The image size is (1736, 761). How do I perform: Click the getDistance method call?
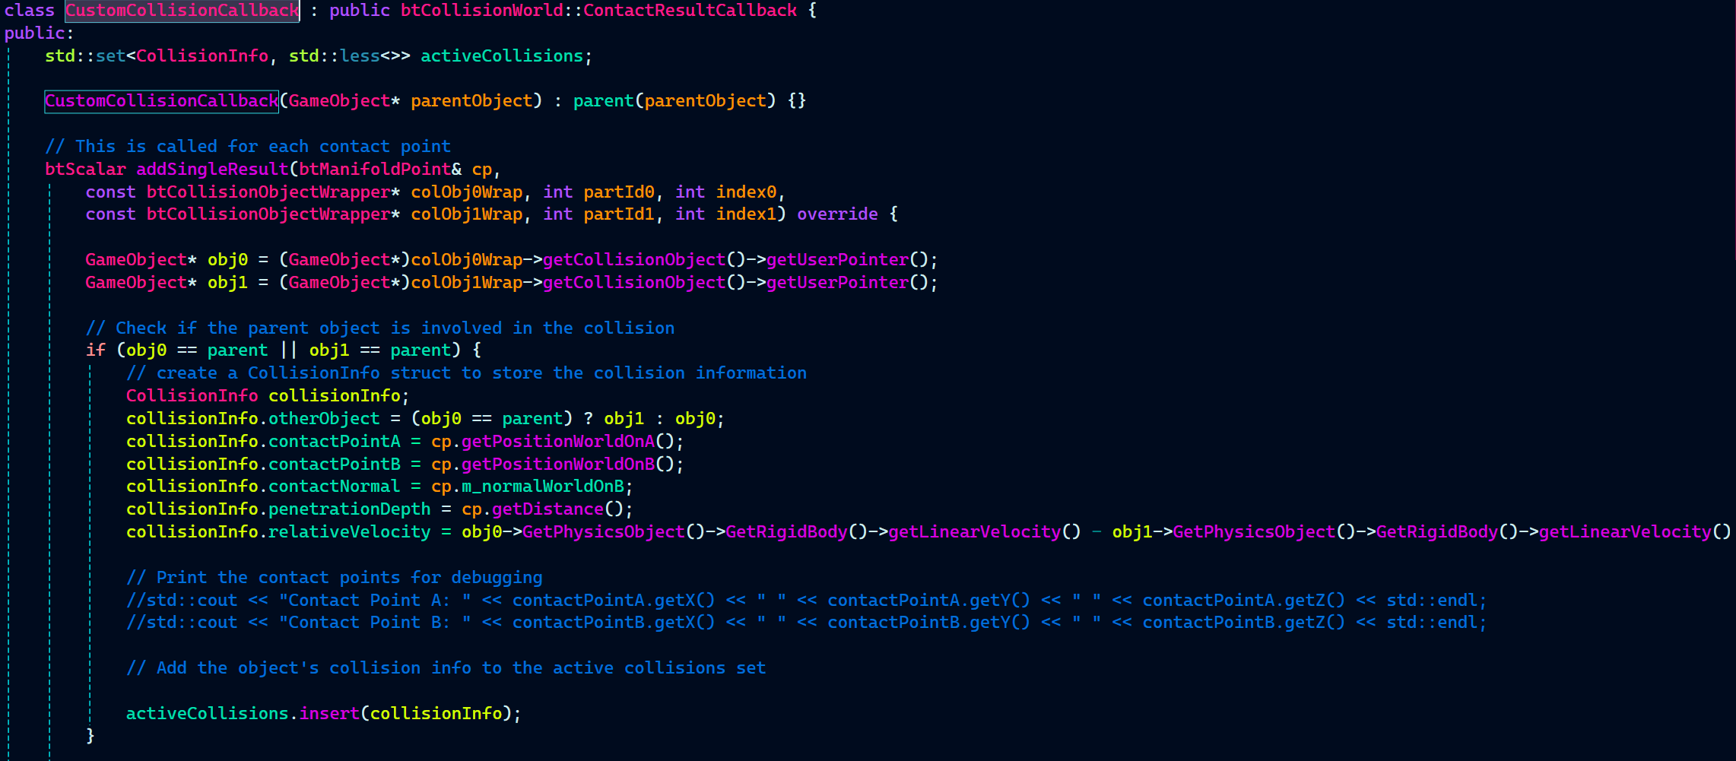pyautogui.click(x=547, y=509)
